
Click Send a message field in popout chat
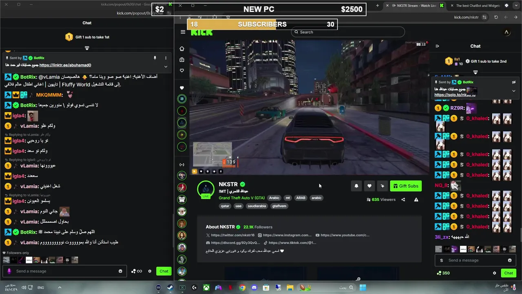[x=65, y=271]
